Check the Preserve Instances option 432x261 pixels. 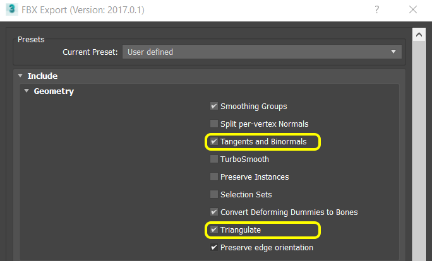point(214,177)
